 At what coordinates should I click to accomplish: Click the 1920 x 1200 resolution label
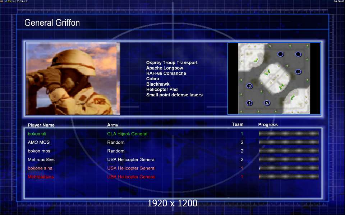pos(172,203)
